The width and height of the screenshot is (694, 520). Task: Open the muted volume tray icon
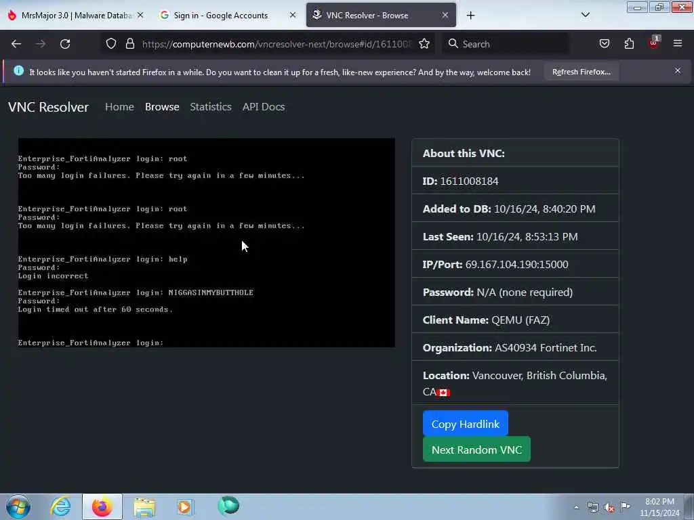[609, 507]
